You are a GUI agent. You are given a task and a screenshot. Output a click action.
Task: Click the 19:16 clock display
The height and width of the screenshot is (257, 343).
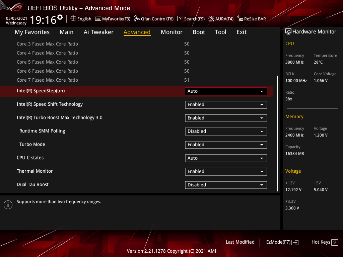(x=43, y=20)
